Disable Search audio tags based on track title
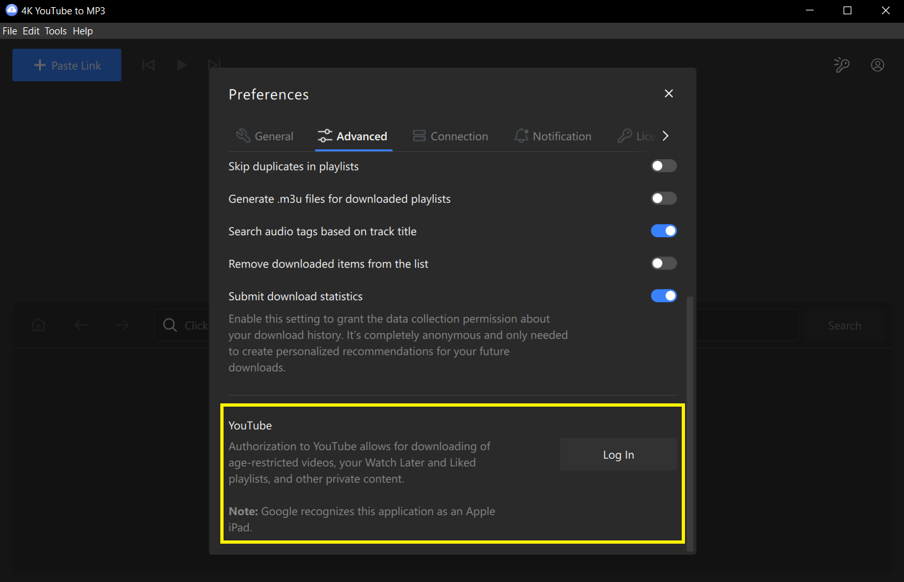Screen dimensions: 904x582 click(664, 231)
